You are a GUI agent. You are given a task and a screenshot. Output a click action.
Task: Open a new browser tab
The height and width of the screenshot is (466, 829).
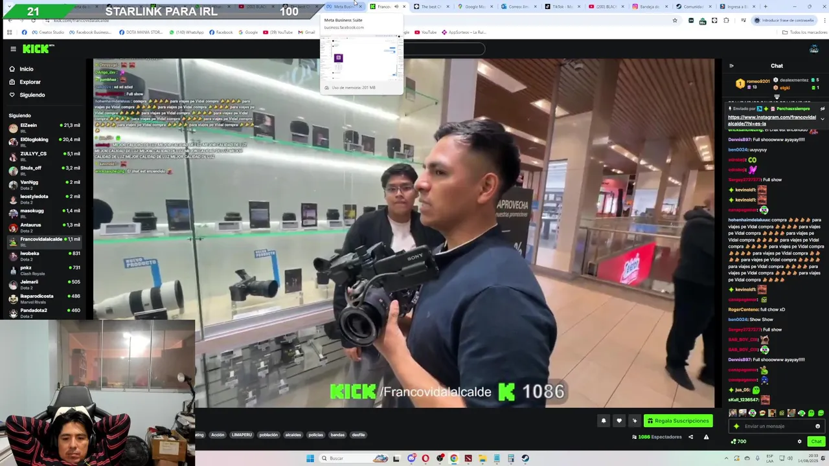(766, 6)
